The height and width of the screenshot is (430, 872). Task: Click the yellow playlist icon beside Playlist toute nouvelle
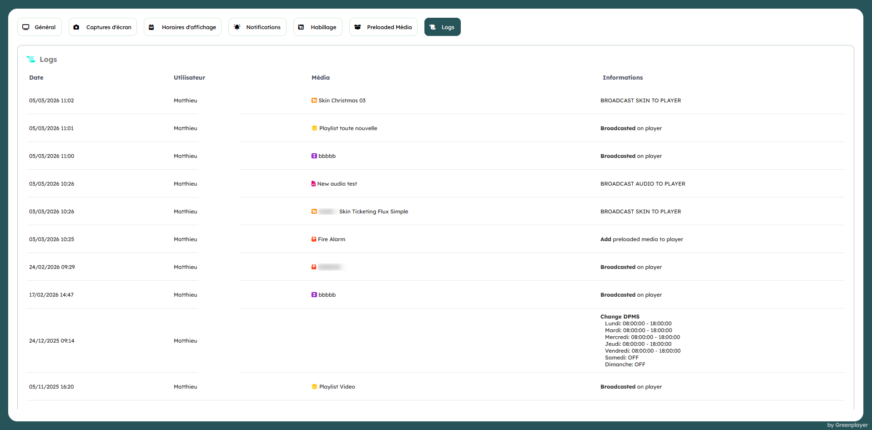point(314,128)
